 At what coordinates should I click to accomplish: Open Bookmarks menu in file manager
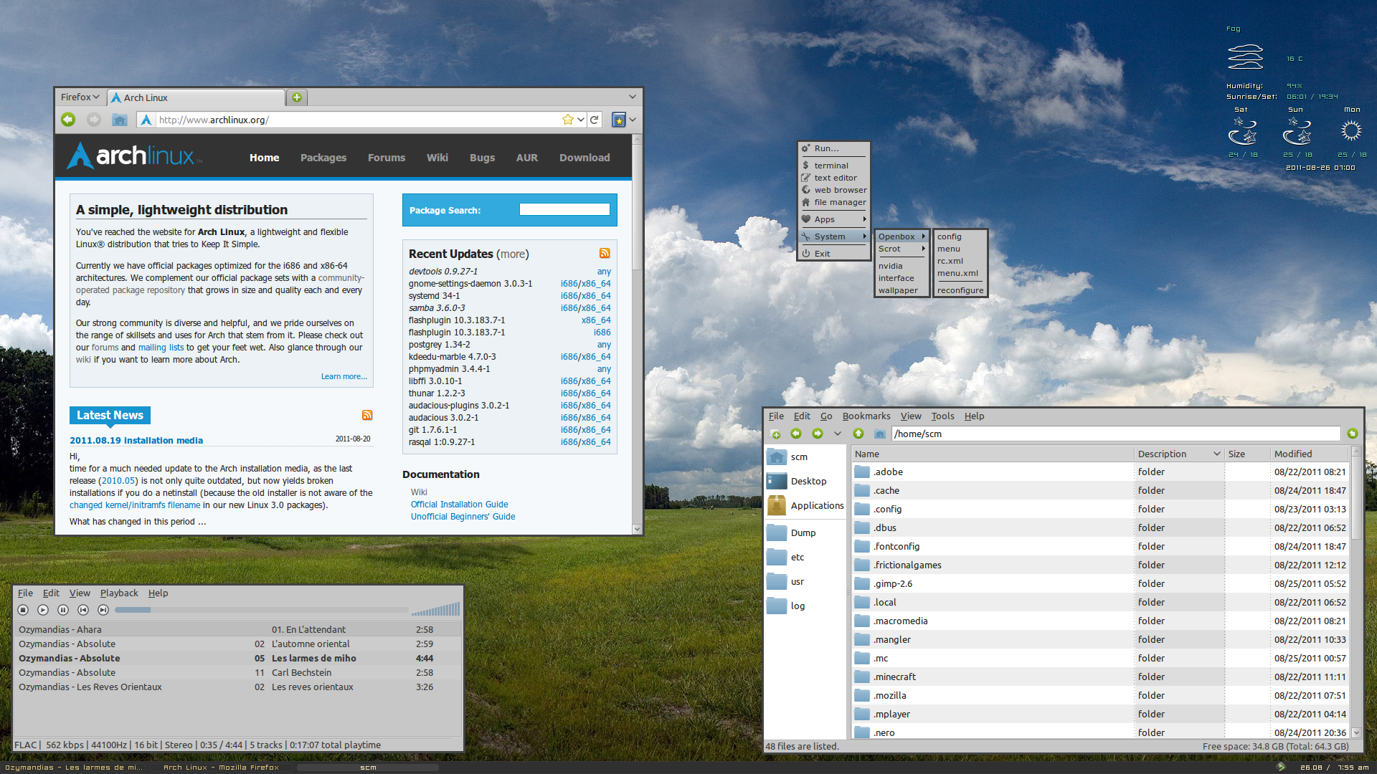(x=866, y=416)
